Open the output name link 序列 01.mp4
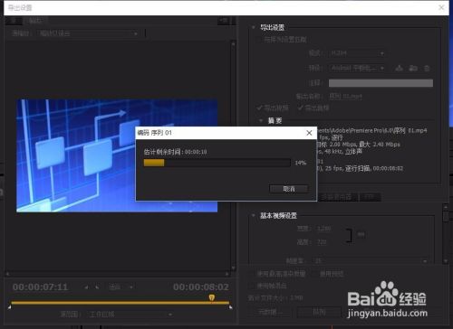 [x=345, y=97]
